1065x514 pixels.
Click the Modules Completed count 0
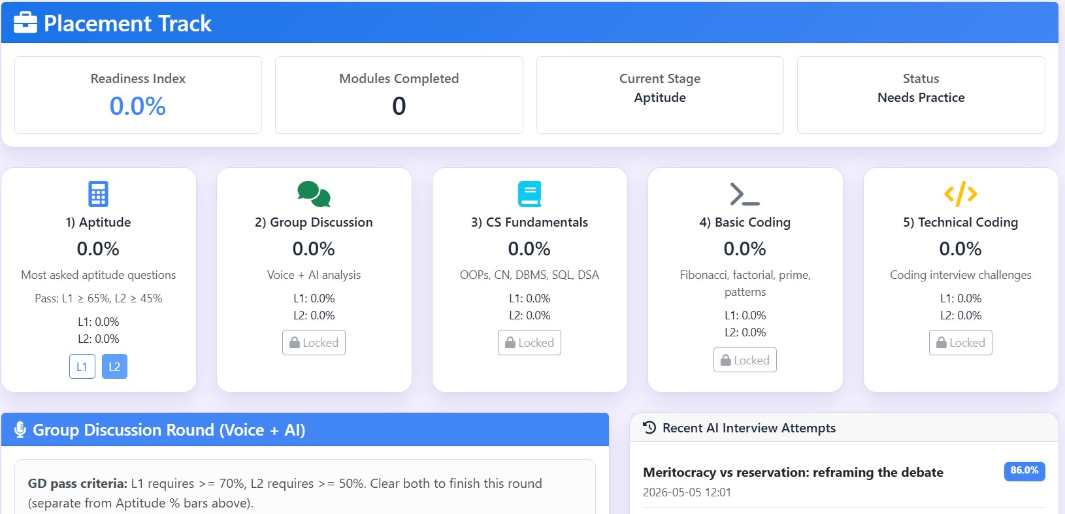coord(399,106)
